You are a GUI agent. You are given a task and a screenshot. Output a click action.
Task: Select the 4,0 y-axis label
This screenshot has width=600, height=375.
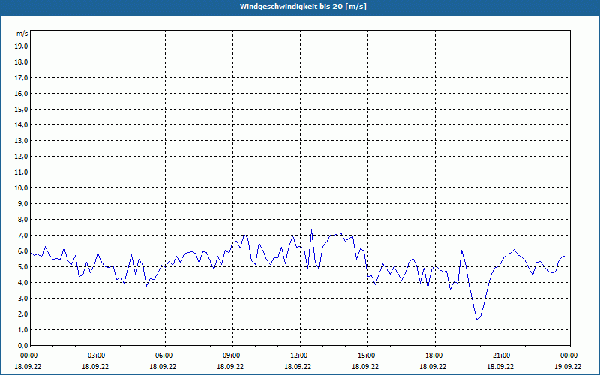tap(22, 283)
